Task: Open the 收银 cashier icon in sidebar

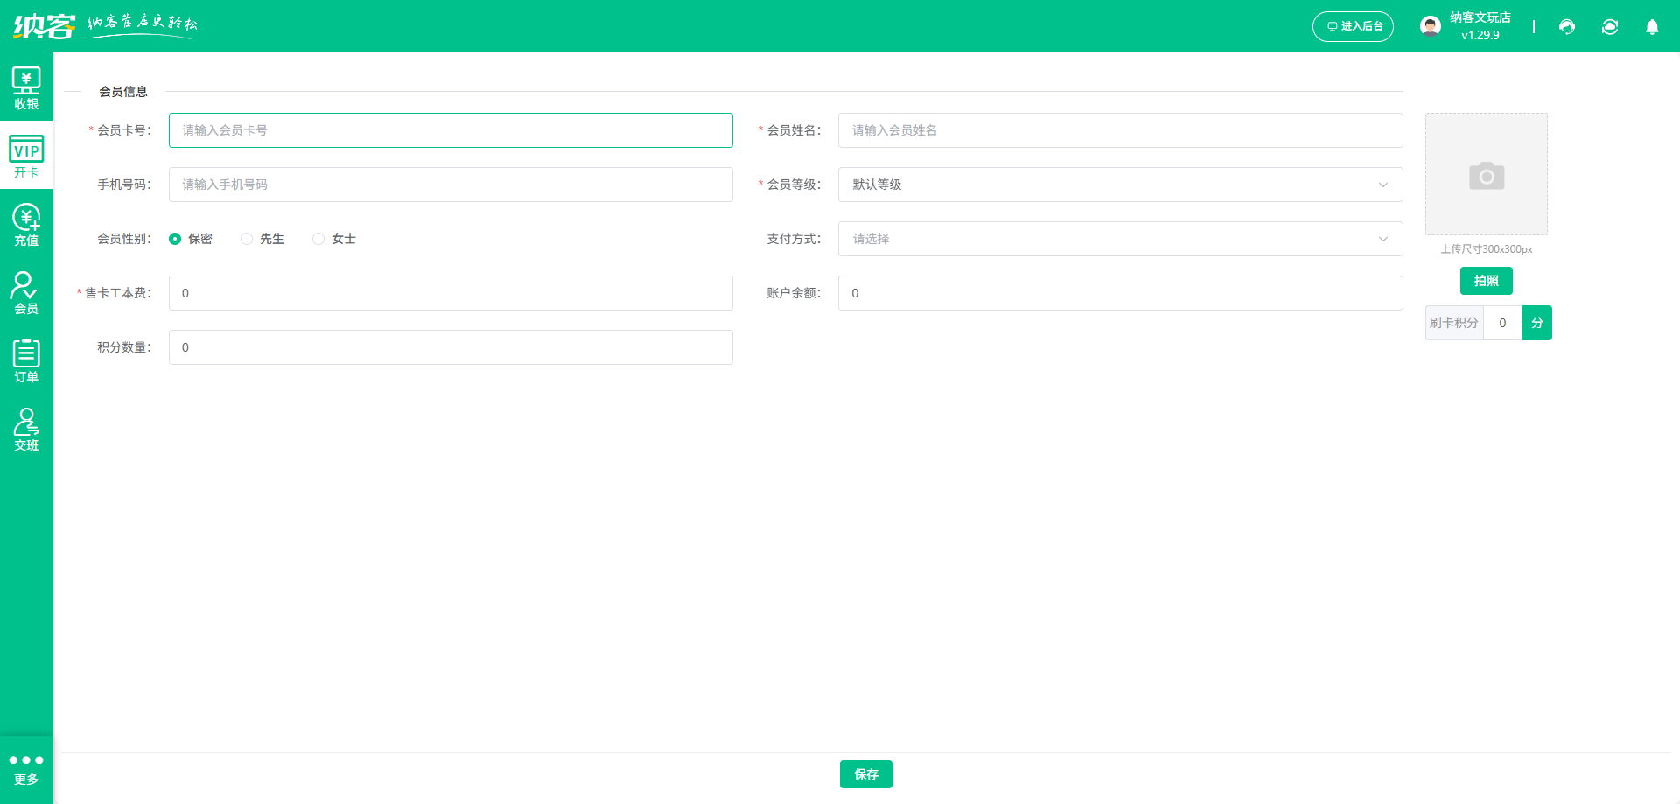Action: click(26, 88)
